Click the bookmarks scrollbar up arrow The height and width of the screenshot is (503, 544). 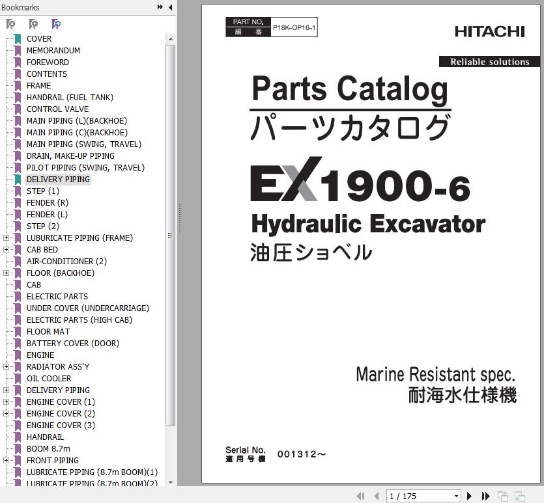(x=170, y=39)
